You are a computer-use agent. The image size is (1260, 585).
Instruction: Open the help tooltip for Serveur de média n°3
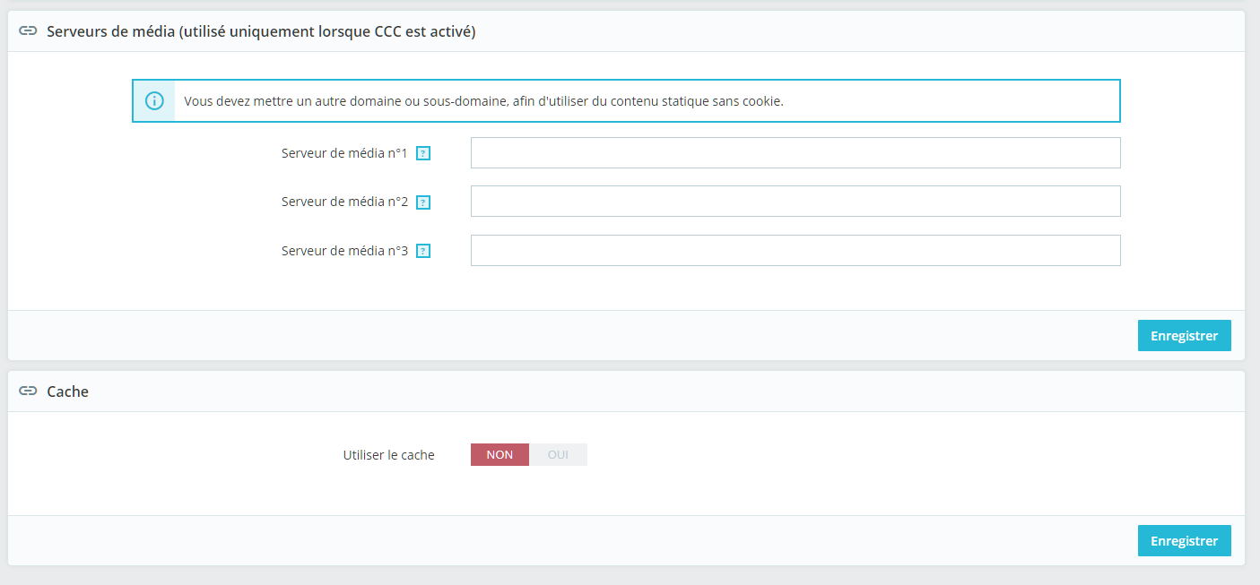click(x=423, y=251)
